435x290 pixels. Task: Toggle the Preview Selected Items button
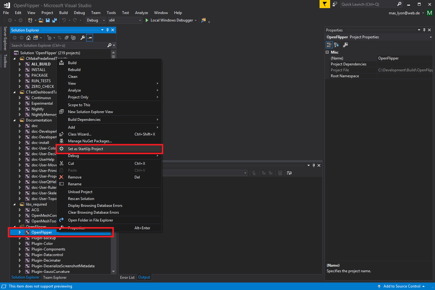90,38
